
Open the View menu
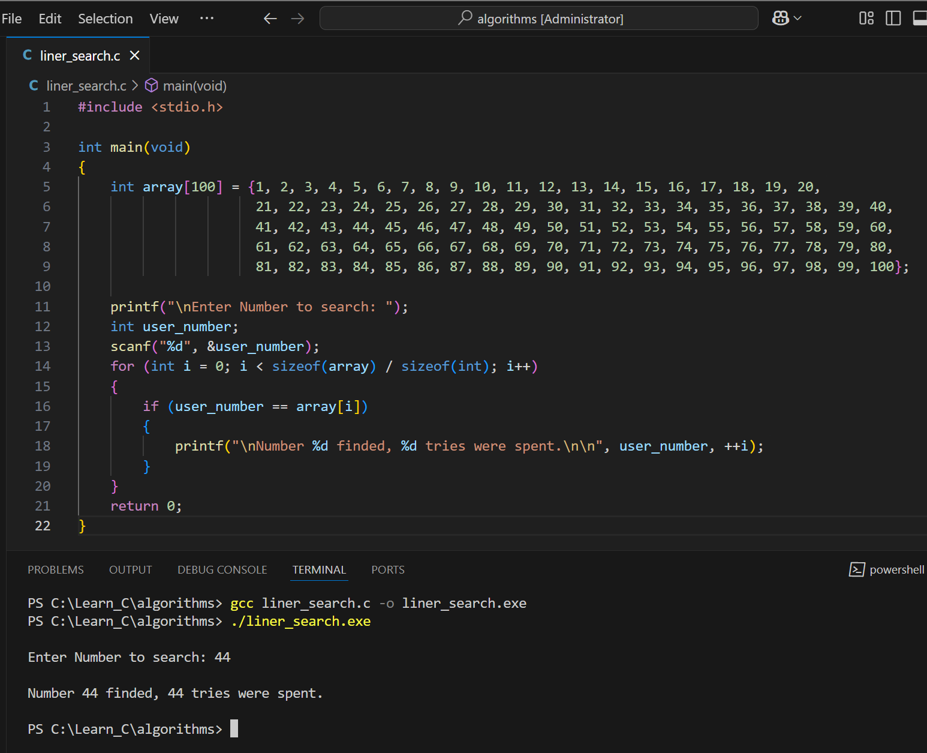[164, 19]
